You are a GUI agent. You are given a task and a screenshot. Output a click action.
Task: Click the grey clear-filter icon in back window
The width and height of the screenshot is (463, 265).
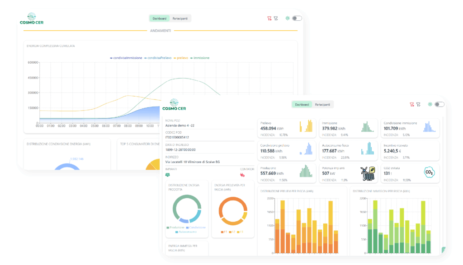[276, 19]
